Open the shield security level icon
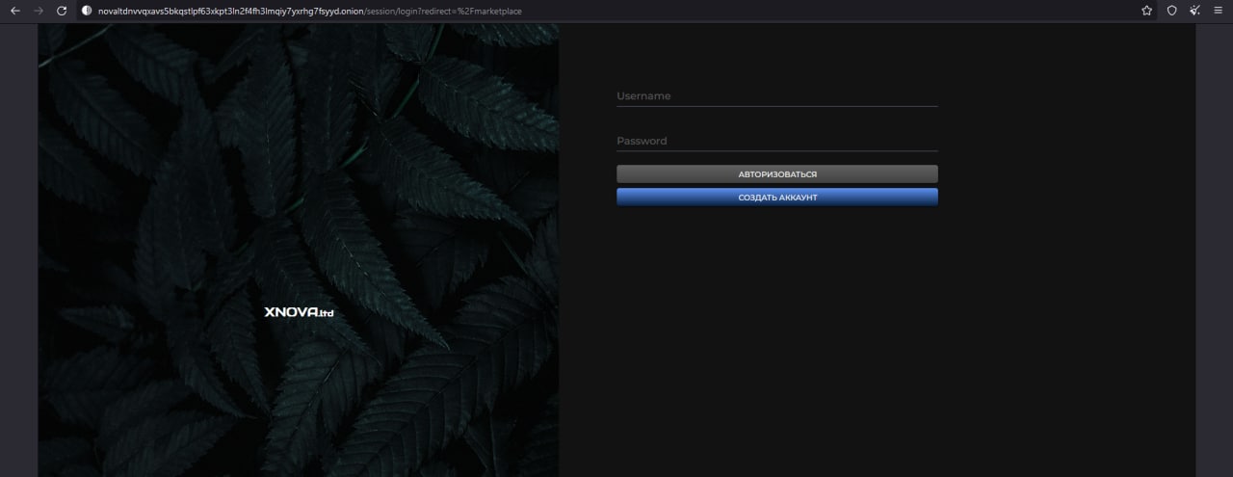Image resolution: width=1233 pixels, height=477 pixels. [x=1171, y=11]
